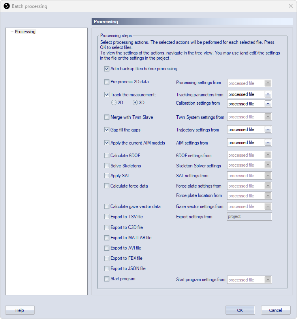Open Skeleton Solver settings dropdown
The height and width of the screenshot is (319, 297).
[249, 165]
